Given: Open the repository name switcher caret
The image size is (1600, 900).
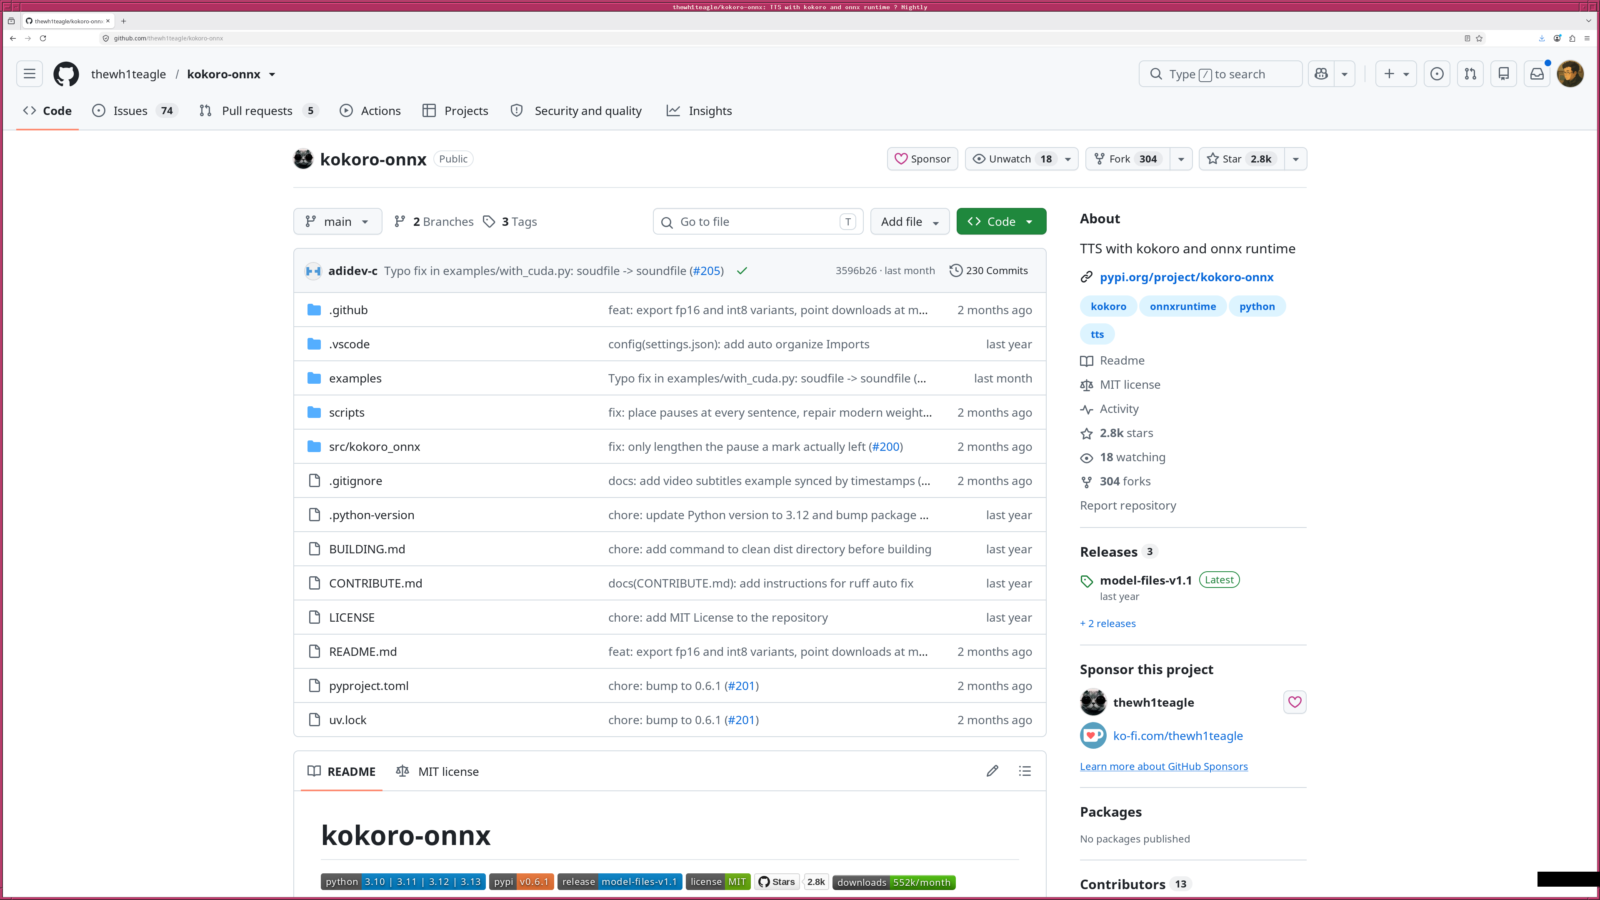Looking at the screenshot, I should pos(272,75).
